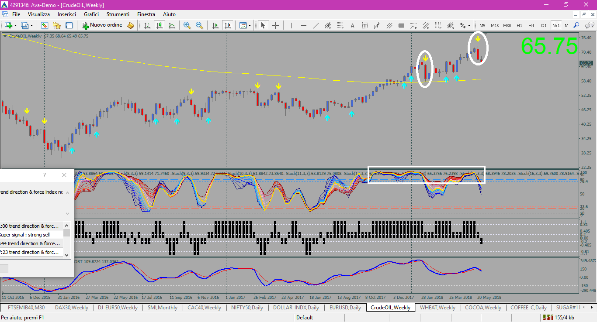The width and height of the screenshot is (597, 322).
Task: Select the text label tool T
Action: pyautogui.click(x=364, y=25)
